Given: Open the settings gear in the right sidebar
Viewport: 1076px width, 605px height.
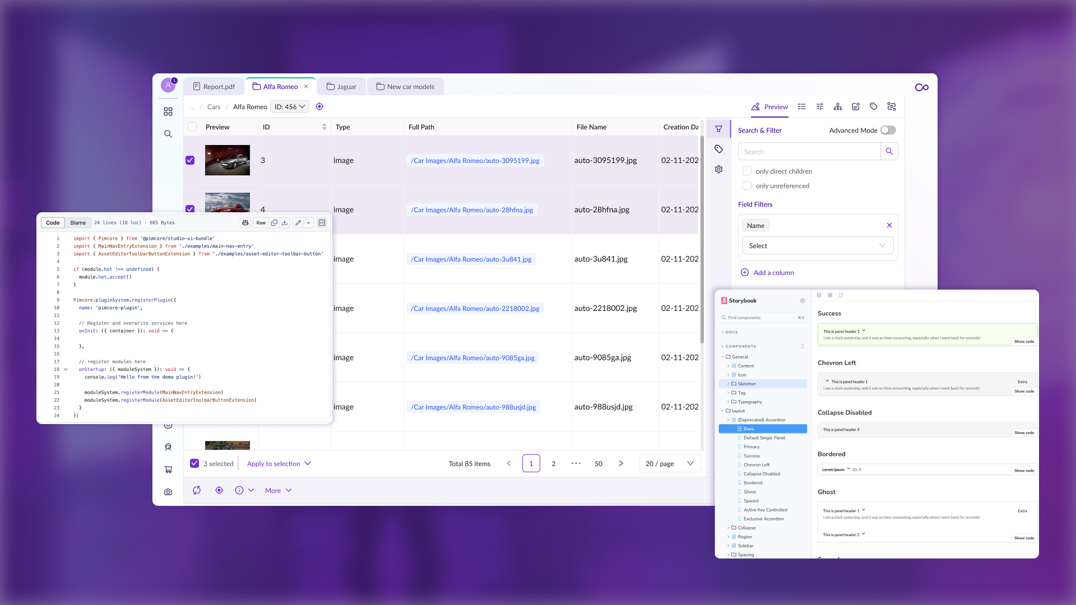Looking at the screenshot, I should click(718, 169).
